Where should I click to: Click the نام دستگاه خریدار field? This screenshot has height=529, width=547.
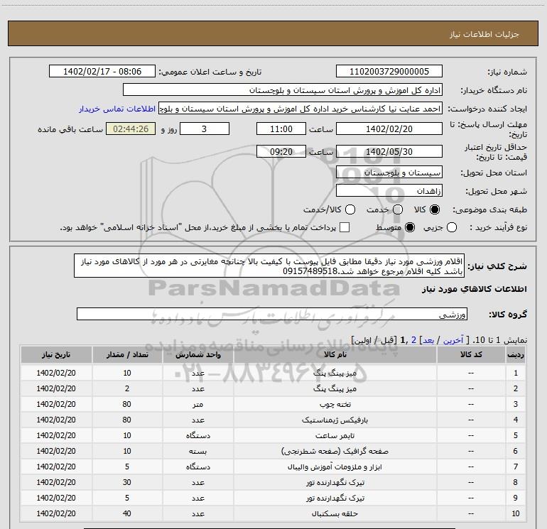point(283,90)
